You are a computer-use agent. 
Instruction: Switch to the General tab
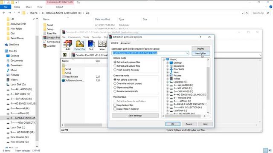[114, 43]
